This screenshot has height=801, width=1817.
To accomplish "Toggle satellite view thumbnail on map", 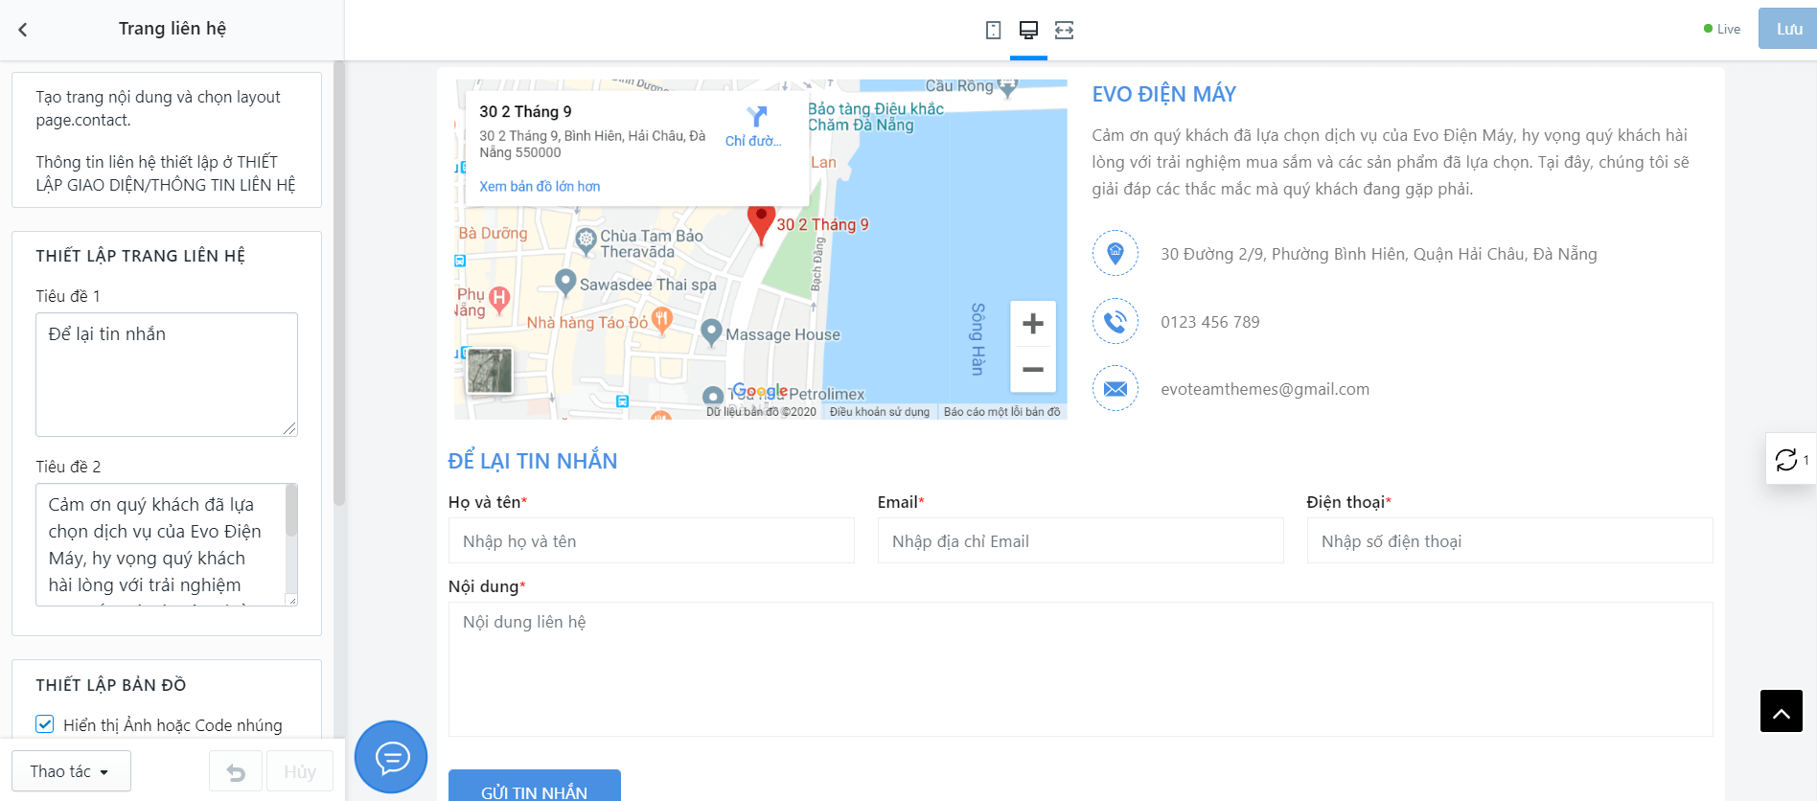I will pos(490,371).
